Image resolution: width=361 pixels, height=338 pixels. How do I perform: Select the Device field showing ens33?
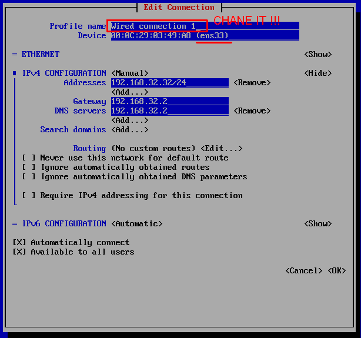coord(205,35)
